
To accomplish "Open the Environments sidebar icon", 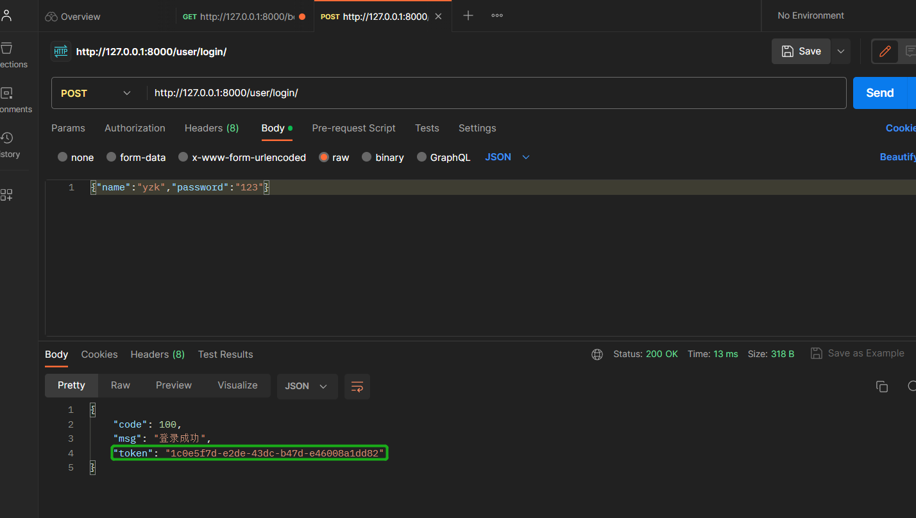I will 6,94.
